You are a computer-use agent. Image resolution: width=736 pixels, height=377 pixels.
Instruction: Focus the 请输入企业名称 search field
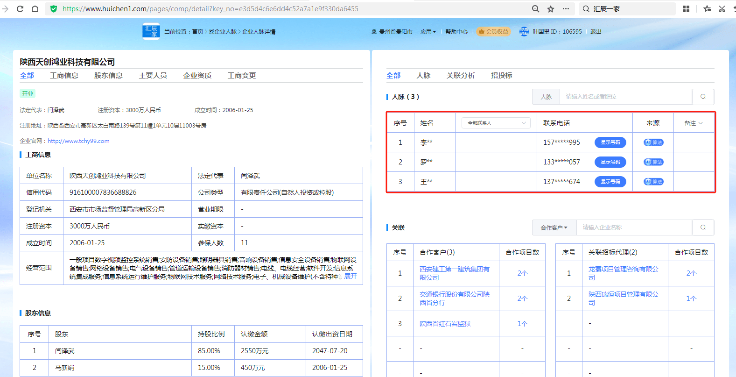coord(634,228)
